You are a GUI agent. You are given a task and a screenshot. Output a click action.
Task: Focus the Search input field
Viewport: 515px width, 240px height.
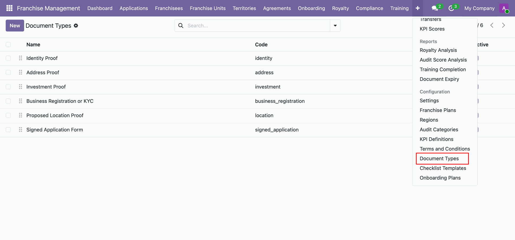pyautogui.click(x=257, y=25)
